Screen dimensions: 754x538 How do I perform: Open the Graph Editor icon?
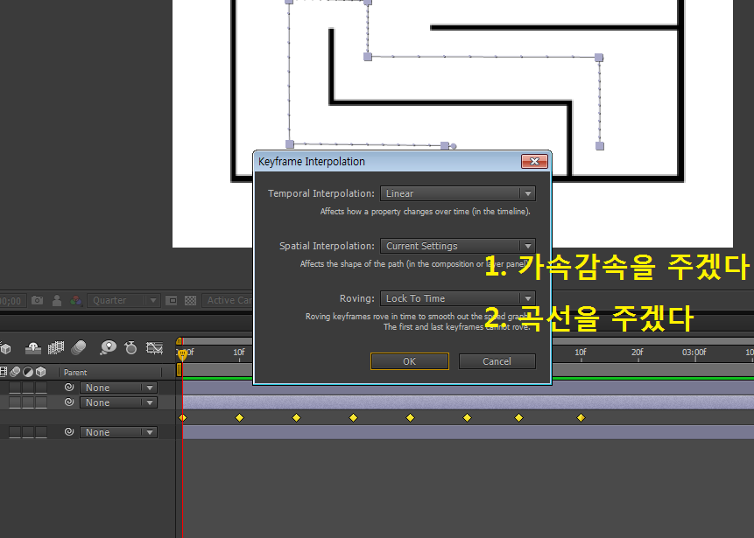(154, 348)
